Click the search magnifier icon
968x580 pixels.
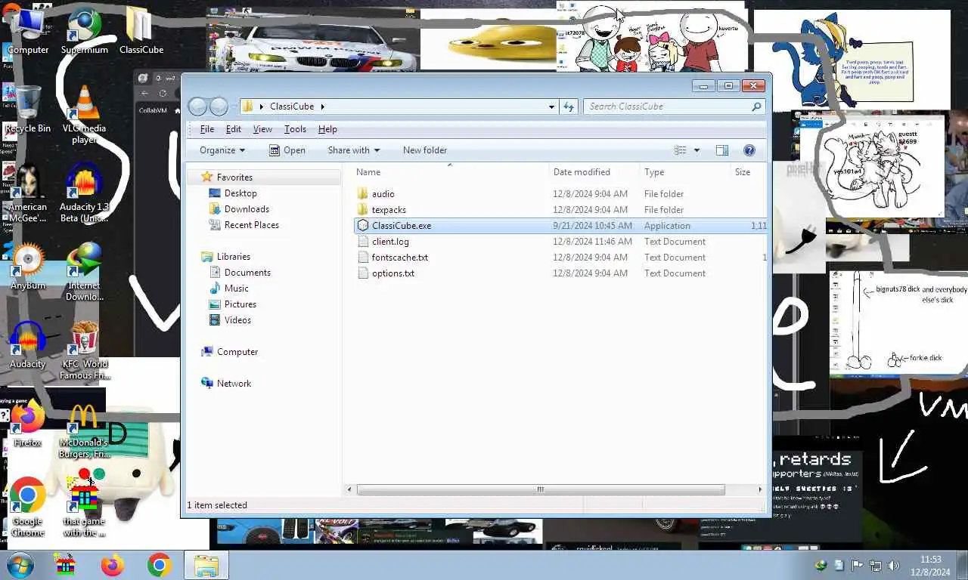[755, 106]
